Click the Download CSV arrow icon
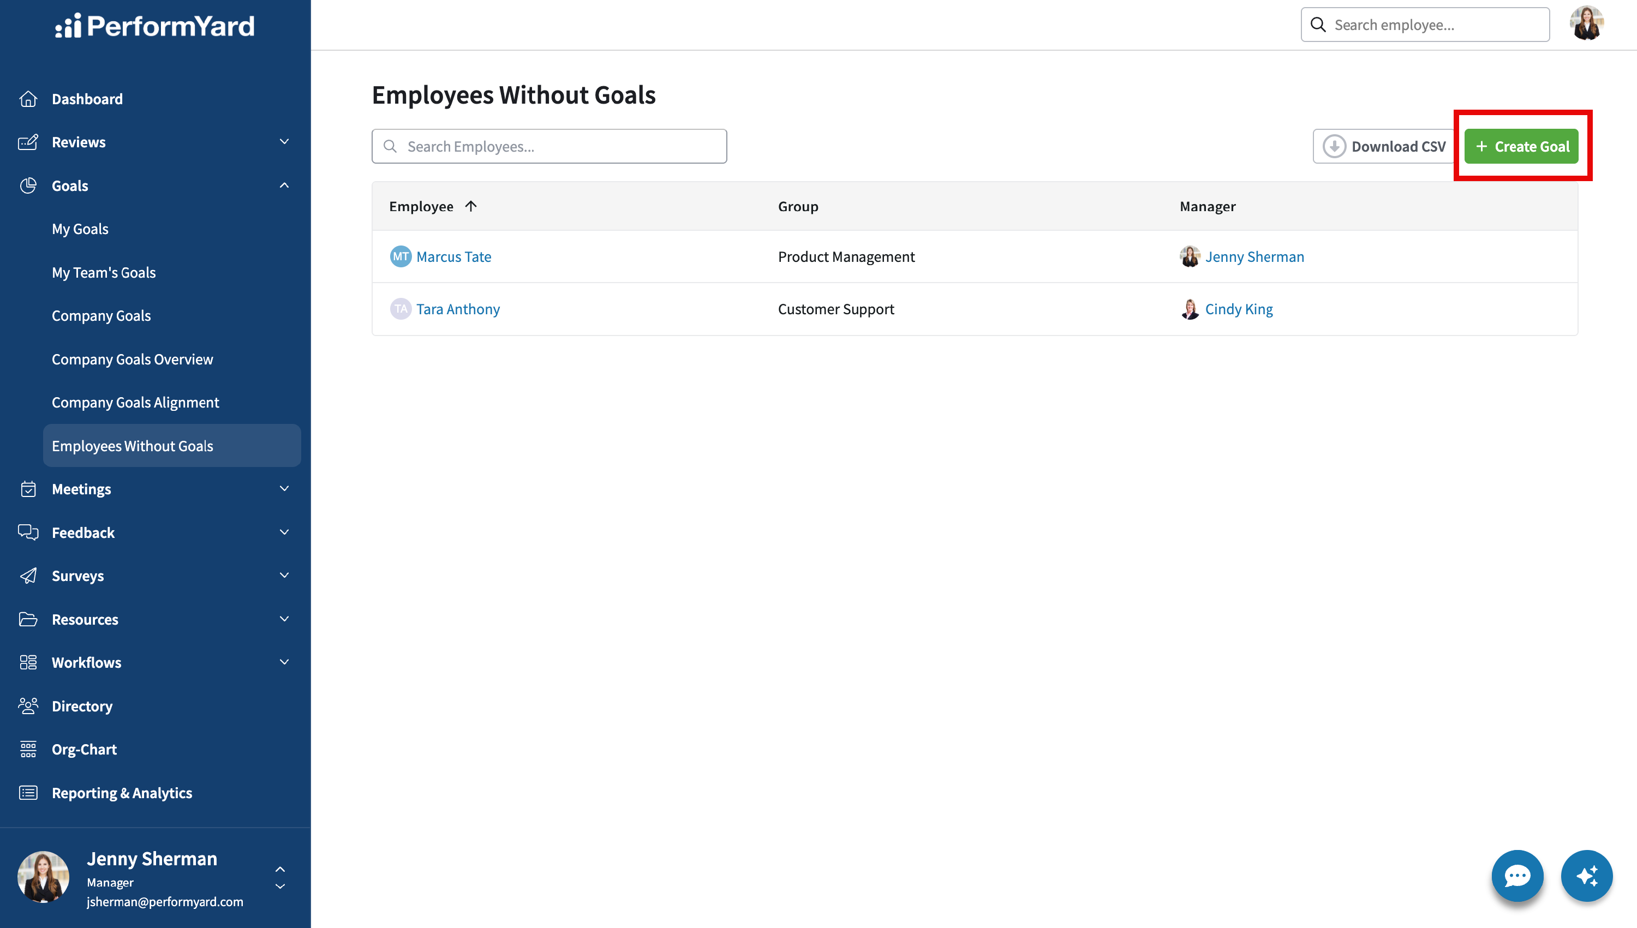The height and width of the screenshot is (928, 1637). (x=1334, y=146)
